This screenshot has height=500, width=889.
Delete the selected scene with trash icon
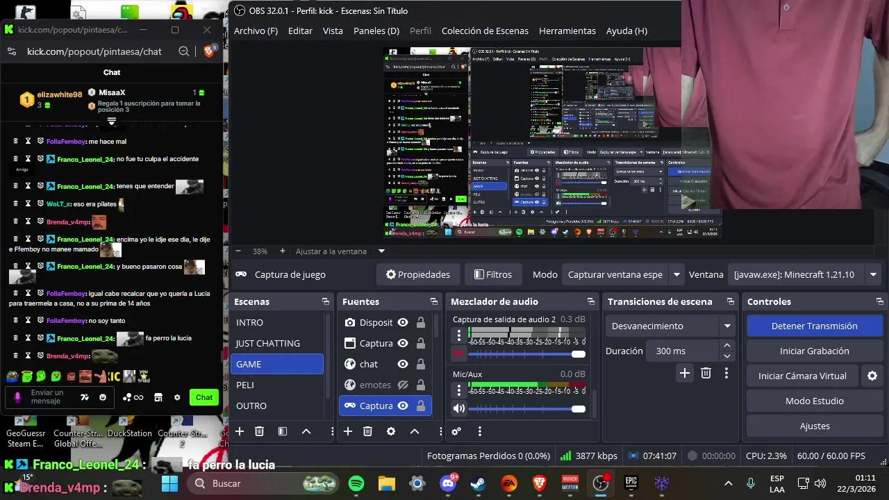click(259, 431)
